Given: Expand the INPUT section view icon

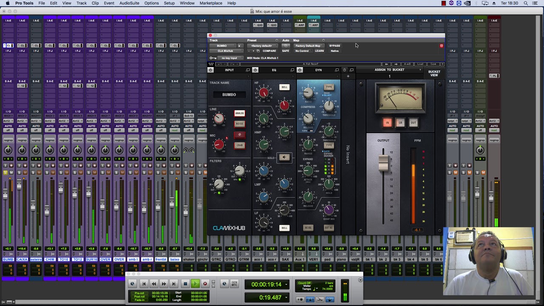Looking at the screenshot, I should [x=248, y=70].
